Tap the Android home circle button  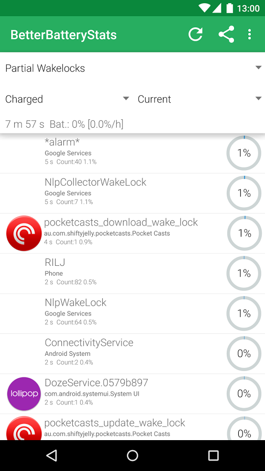(x=132, y=456)
